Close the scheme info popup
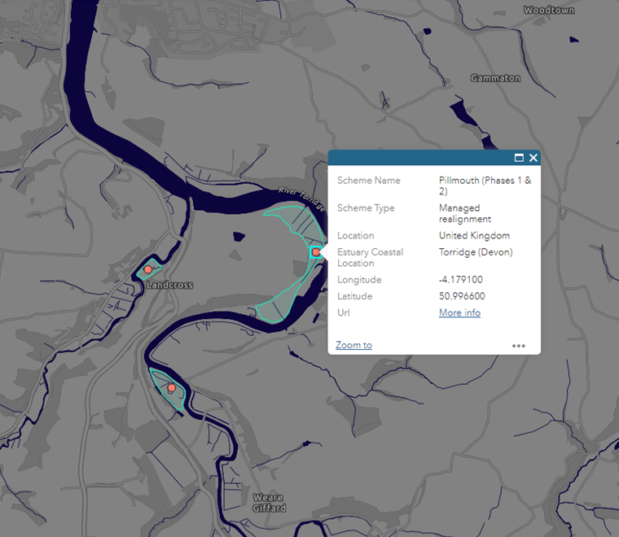Image resolution: width=619 pixels, height=537 pixels. pos(533,158)
